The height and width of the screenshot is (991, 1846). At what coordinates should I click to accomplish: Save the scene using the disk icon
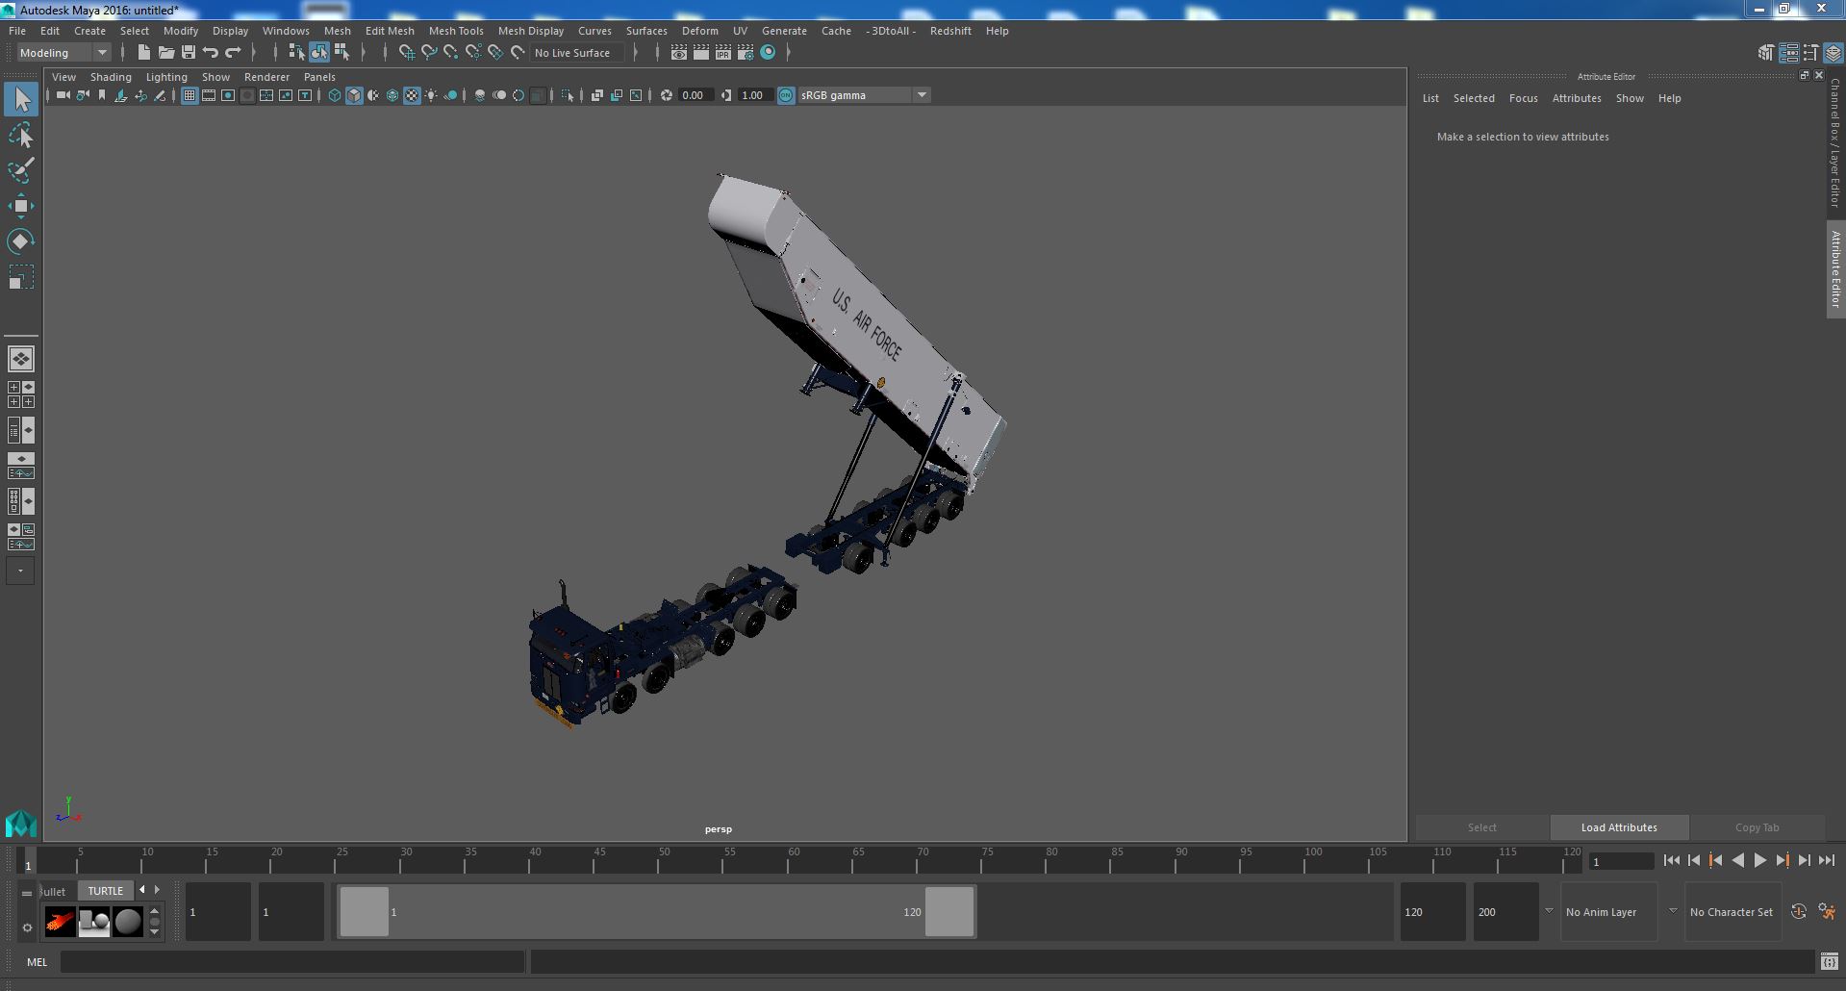(189, 53)
